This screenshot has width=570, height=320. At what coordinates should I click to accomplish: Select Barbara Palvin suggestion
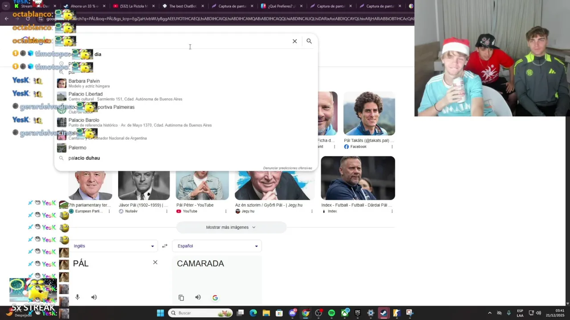186,83
